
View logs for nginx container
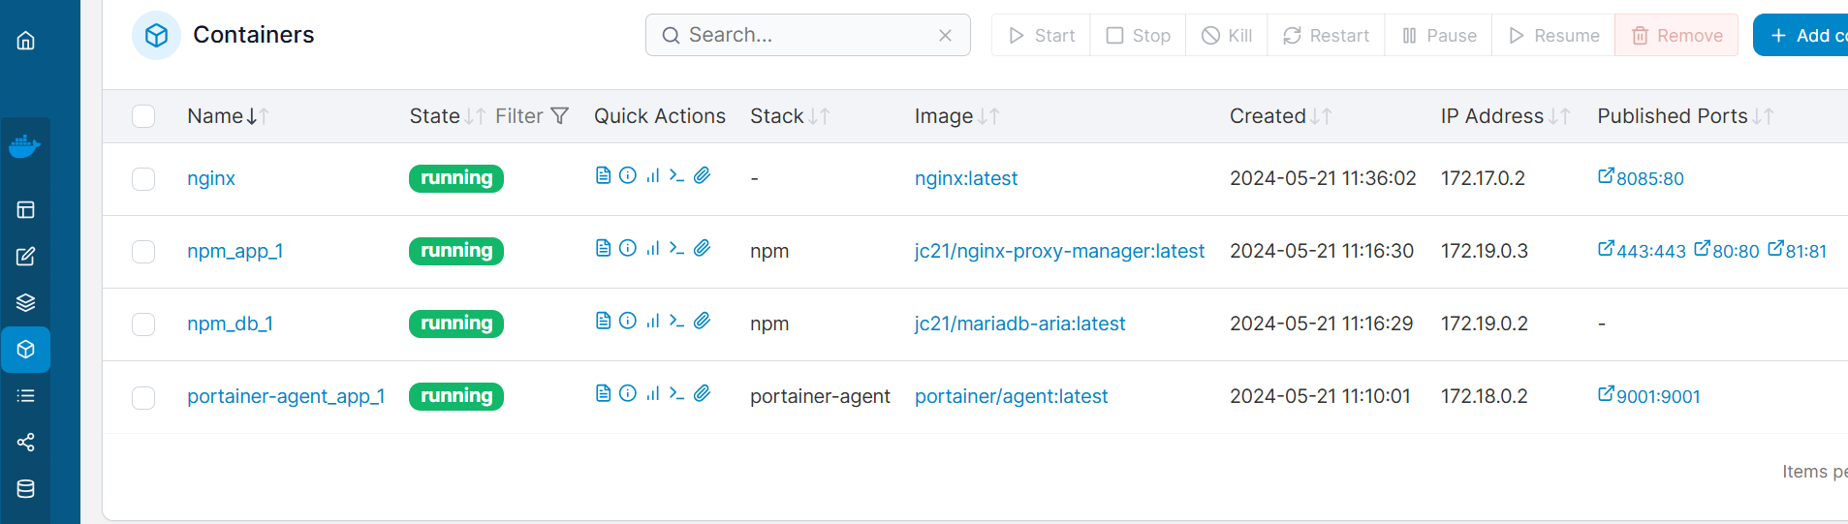[603, 175]
